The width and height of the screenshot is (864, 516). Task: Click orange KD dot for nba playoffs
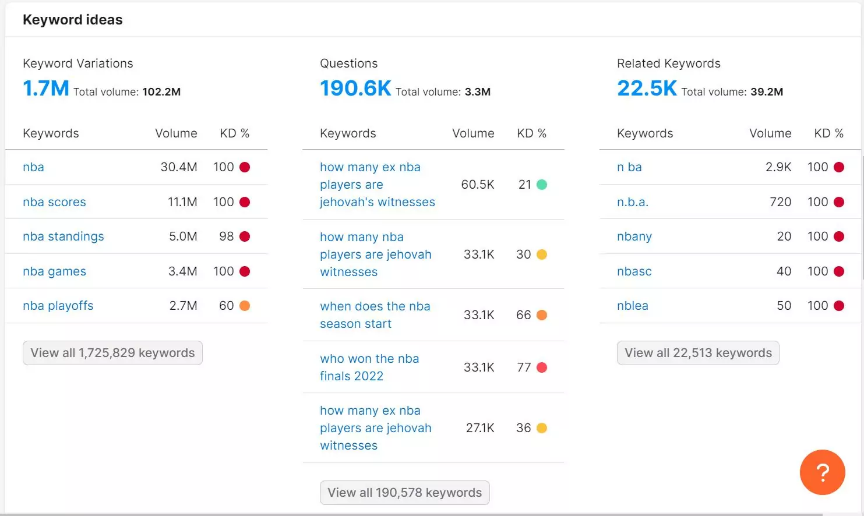point(245,306)
